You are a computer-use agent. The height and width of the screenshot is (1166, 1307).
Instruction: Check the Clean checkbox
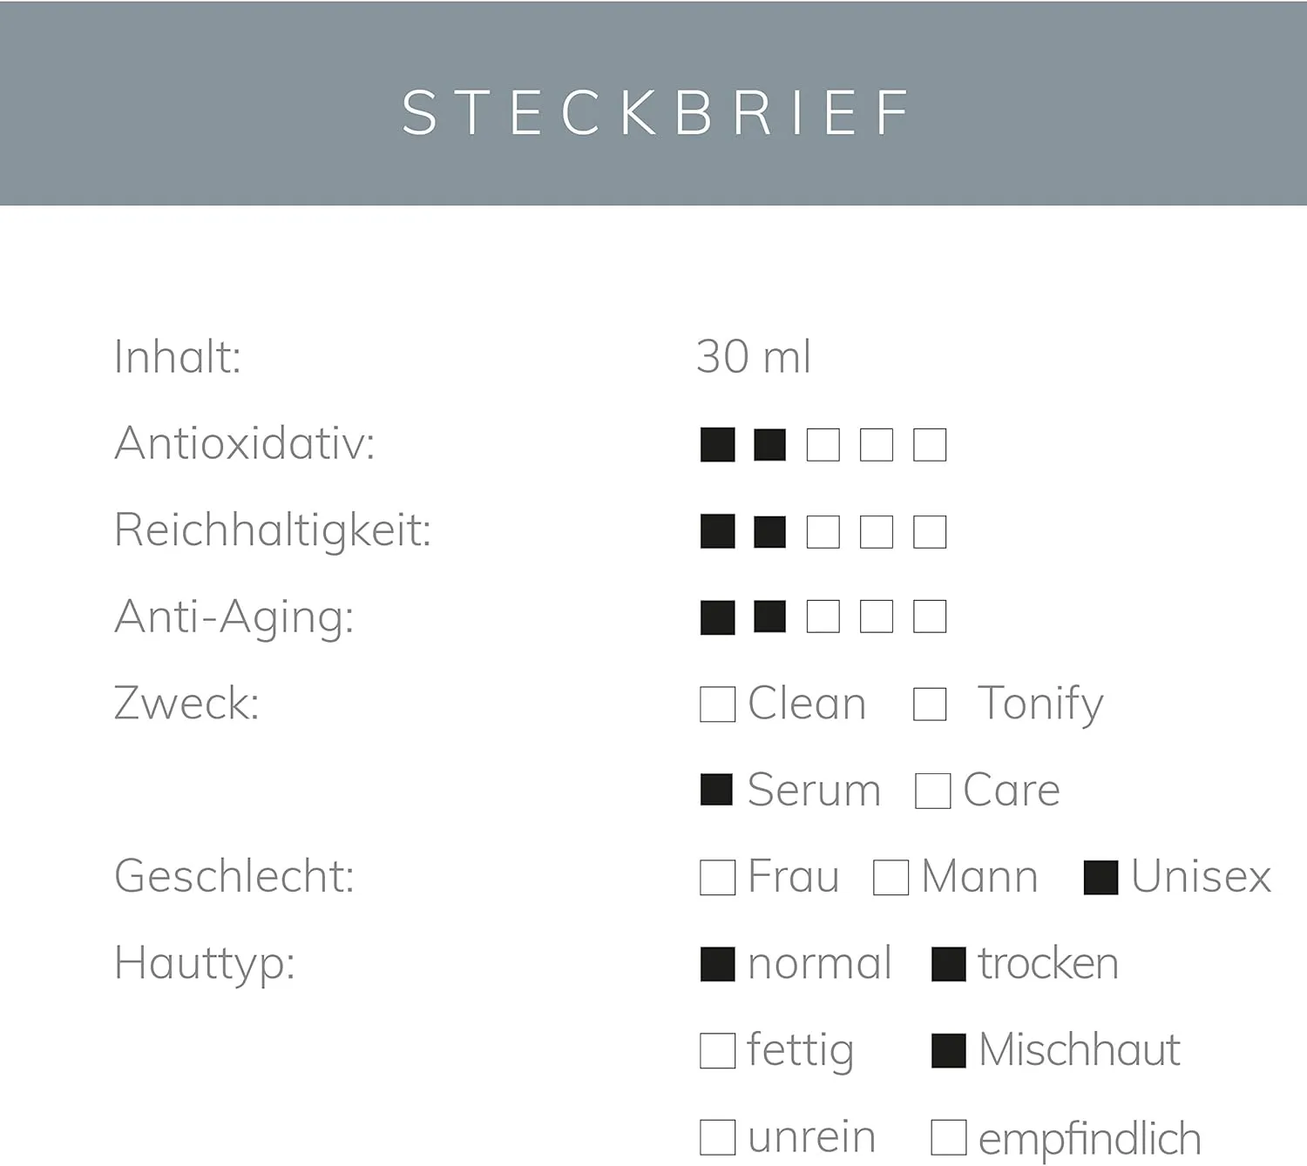pyautogui.click(x=717, y=704)
